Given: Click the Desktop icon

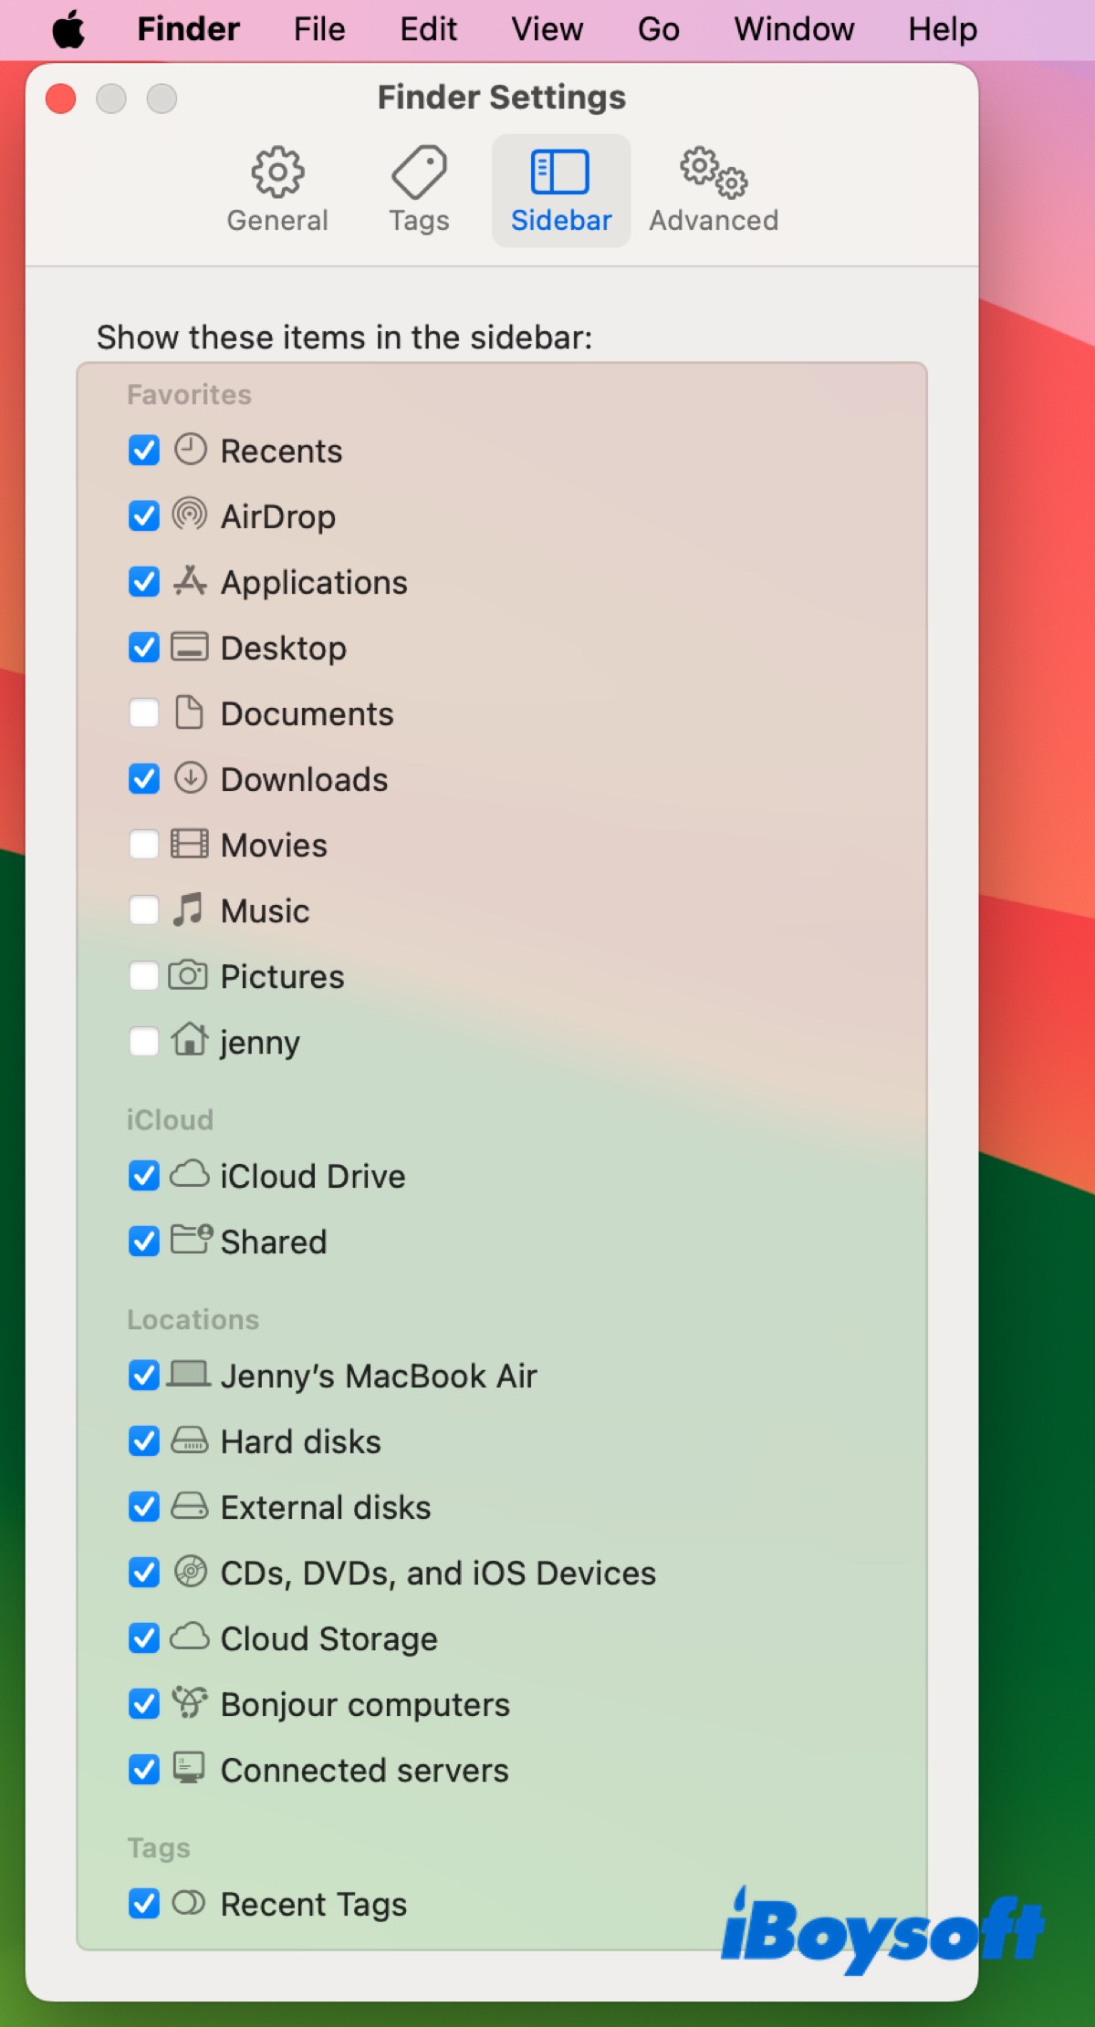Looking at the screenshot, I should 190,647.
